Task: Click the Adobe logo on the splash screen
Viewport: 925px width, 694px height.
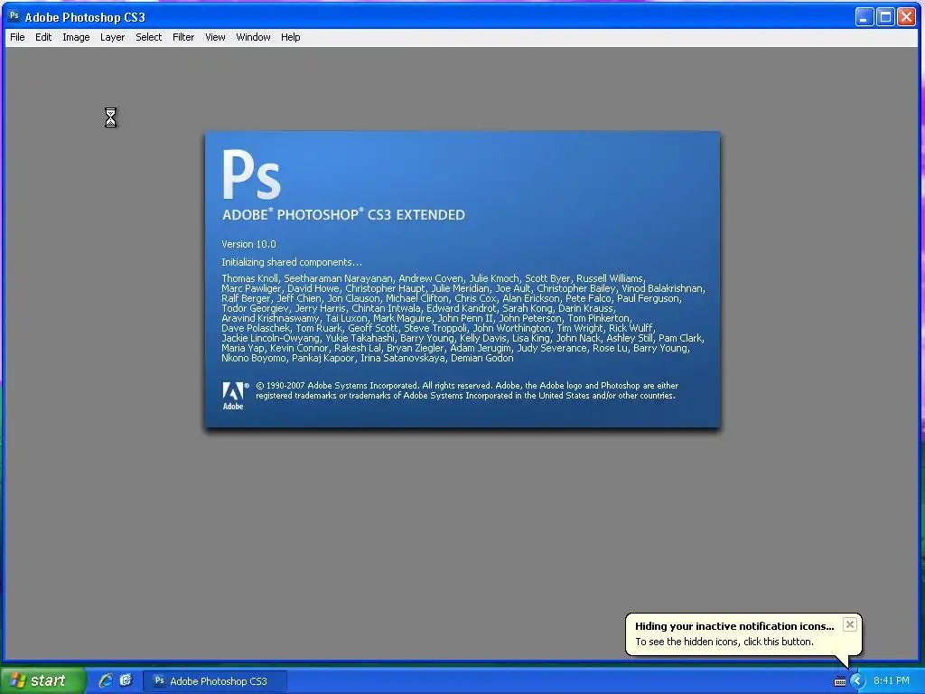Action: 234,396
